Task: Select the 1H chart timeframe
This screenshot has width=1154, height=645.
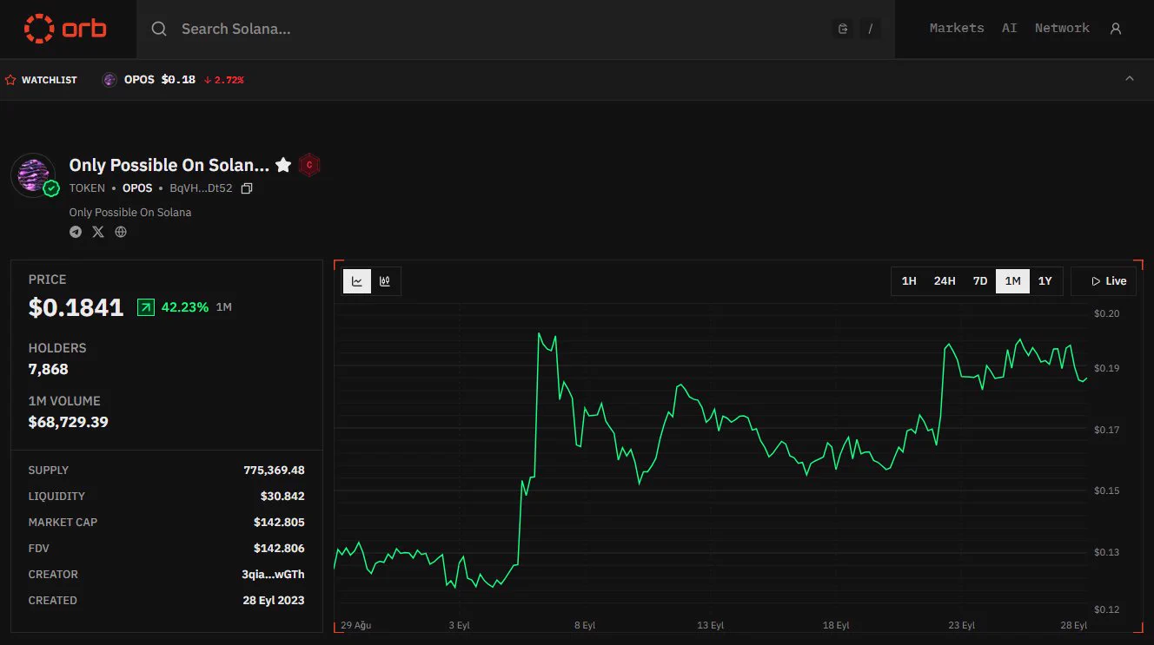Action: click(909, 281)
